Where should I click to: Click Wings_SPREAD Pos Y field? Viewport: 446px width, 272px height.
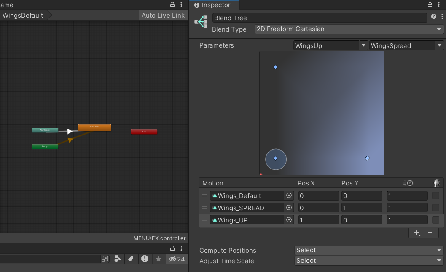click(x=362, y=208)
